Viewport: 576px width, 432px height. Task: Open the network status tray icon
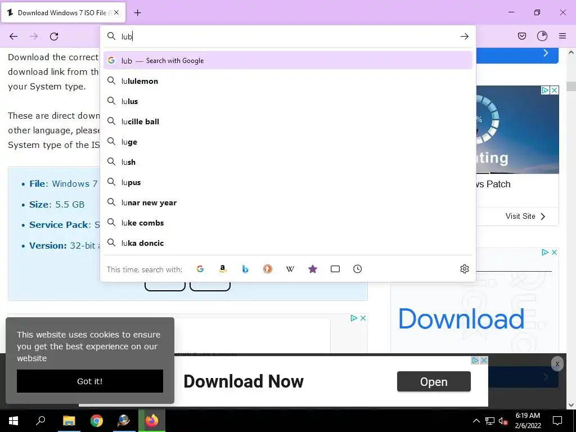(x=490, y=421)
